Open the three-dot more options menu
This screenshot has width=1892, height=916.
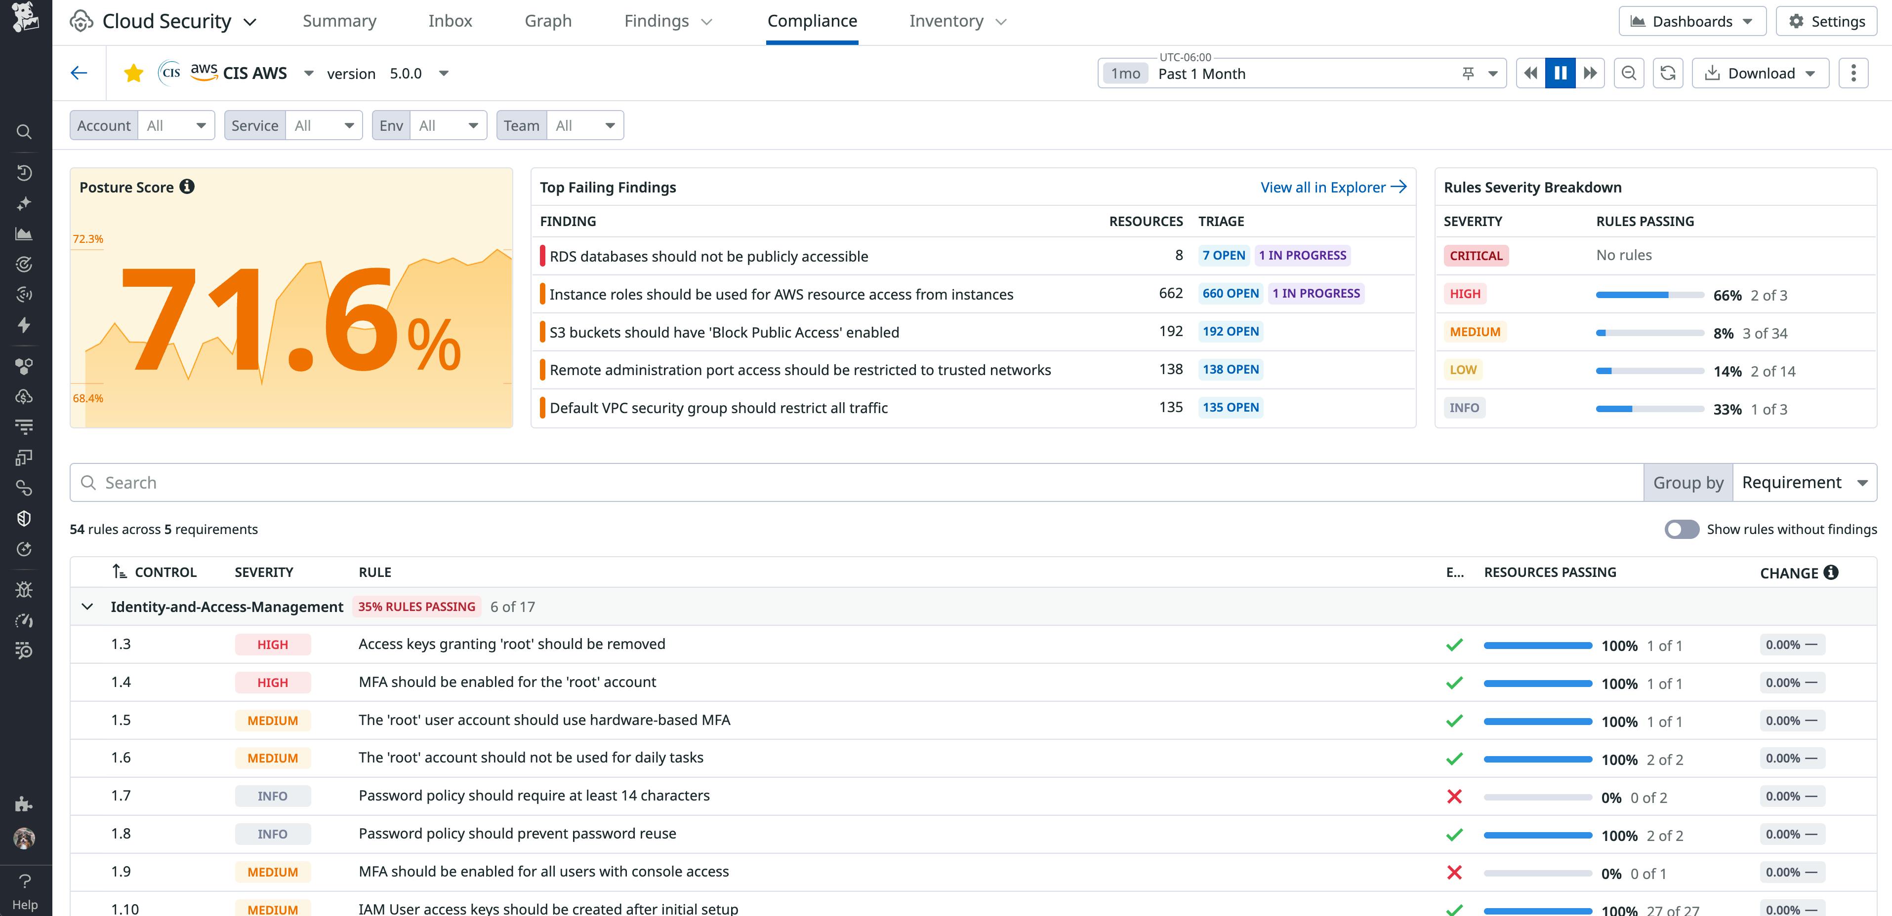click(x=1853, y=74)
